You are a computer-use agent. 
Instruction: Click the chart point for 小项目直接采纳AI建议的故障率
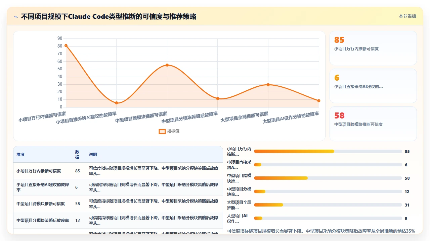(x=117, y=103)
